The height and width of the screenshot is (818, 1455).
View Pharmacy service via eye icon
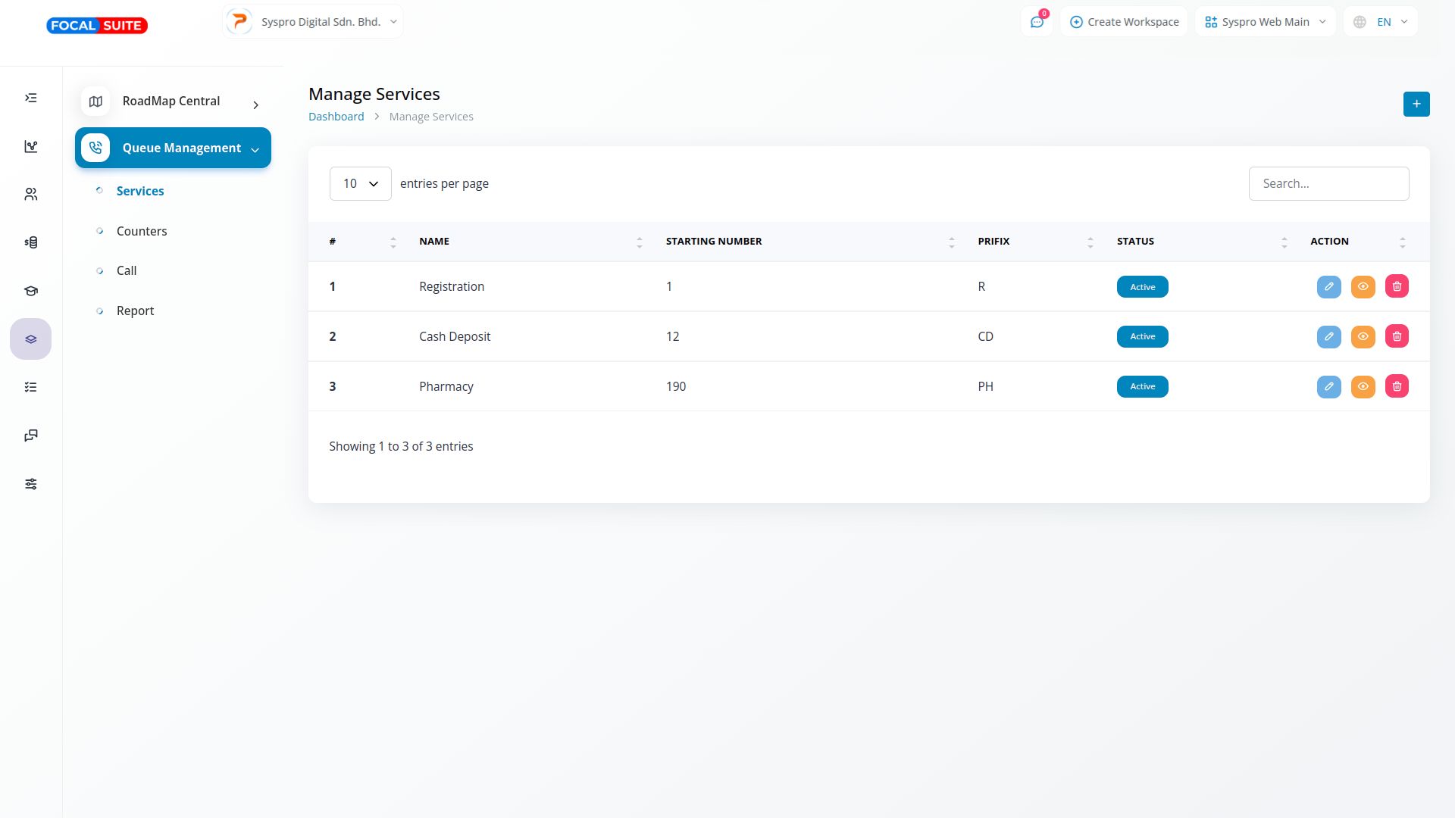pyautogui.click(x=1363, y=387)
